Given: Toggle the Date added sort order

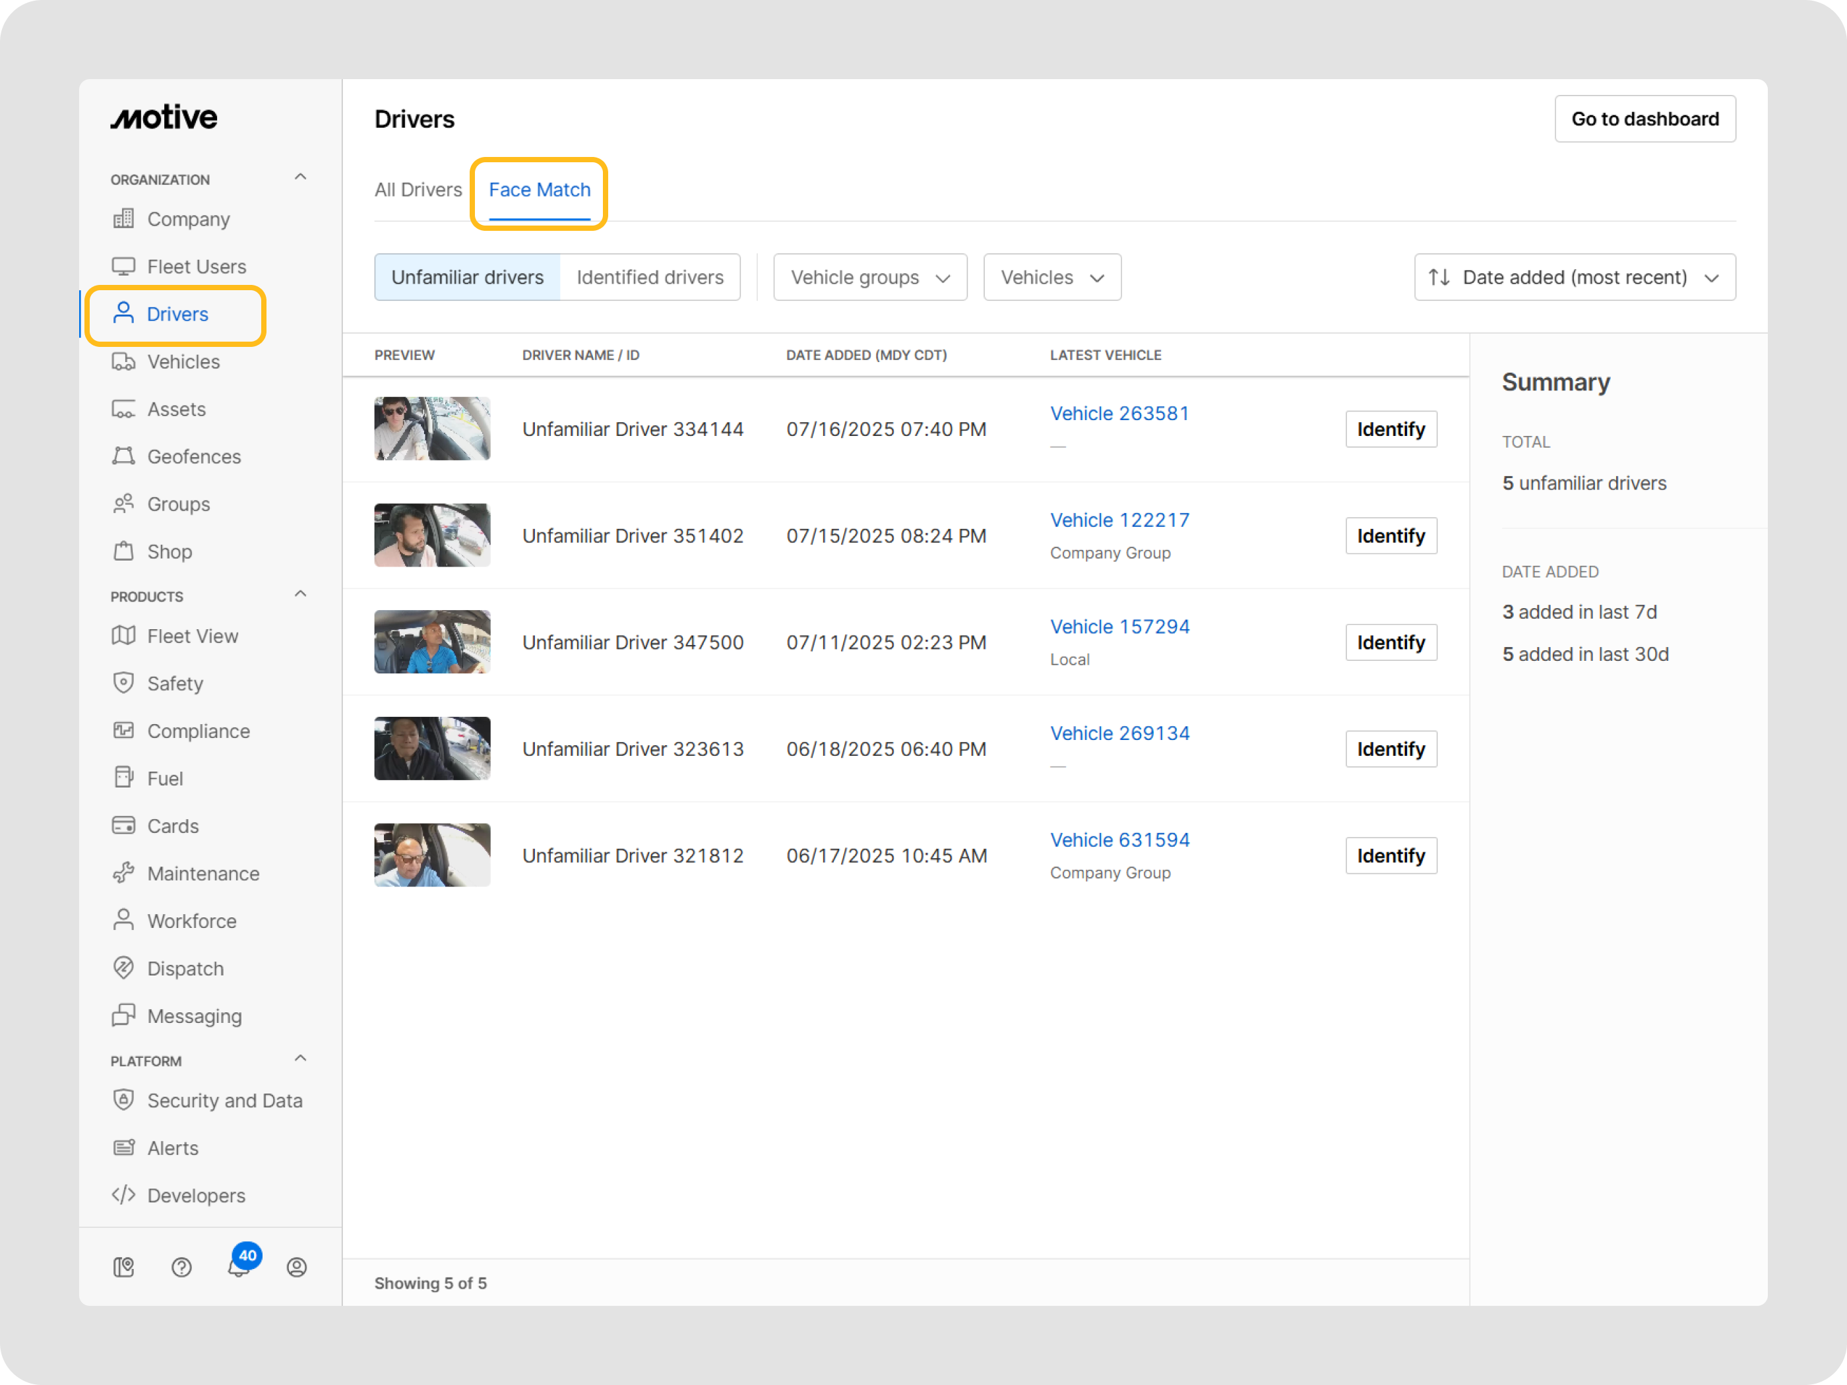Looking at the screenshot, I should click(1573, 277).
